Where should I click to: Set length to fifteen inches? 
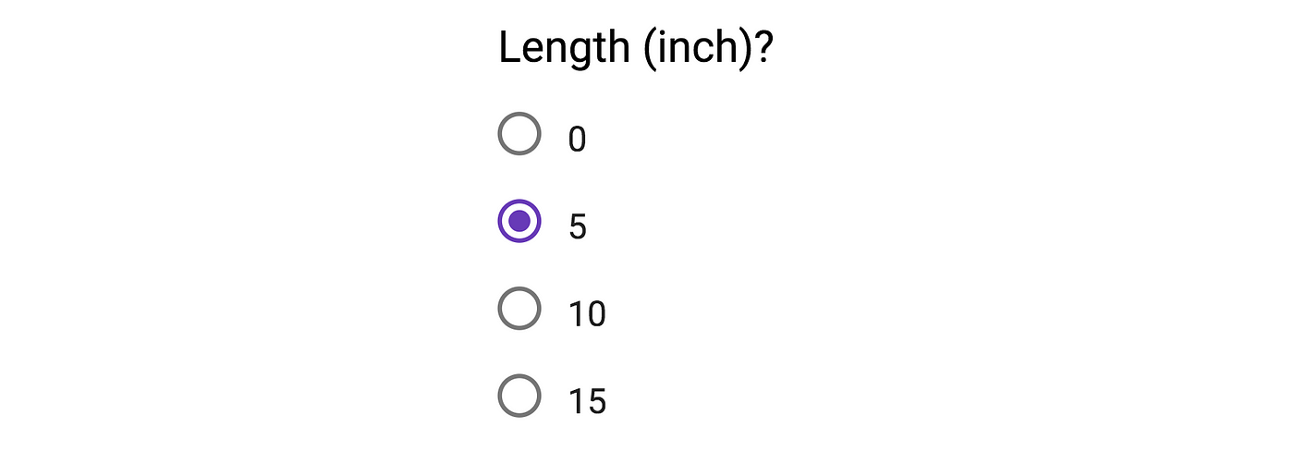pyautogui.click(x=519, y=396)
